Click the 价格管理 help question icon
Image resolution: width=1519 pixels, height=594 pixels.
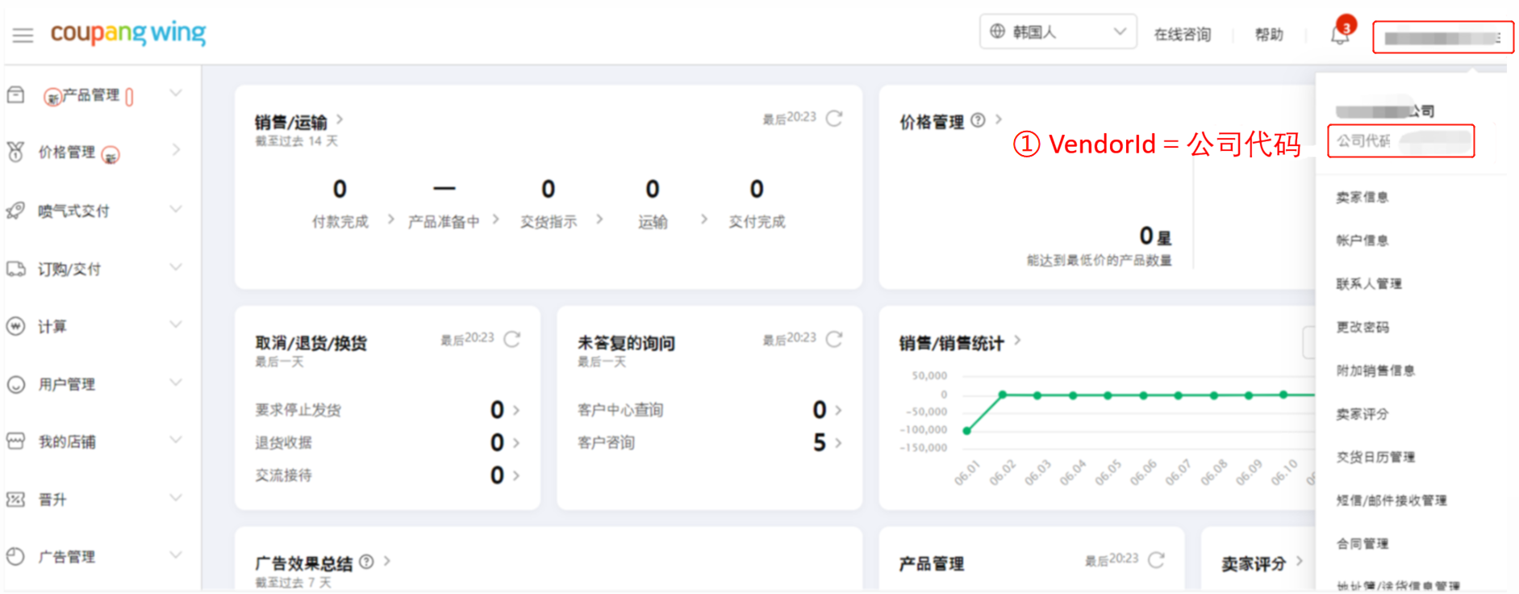click(x=978, y=120)
